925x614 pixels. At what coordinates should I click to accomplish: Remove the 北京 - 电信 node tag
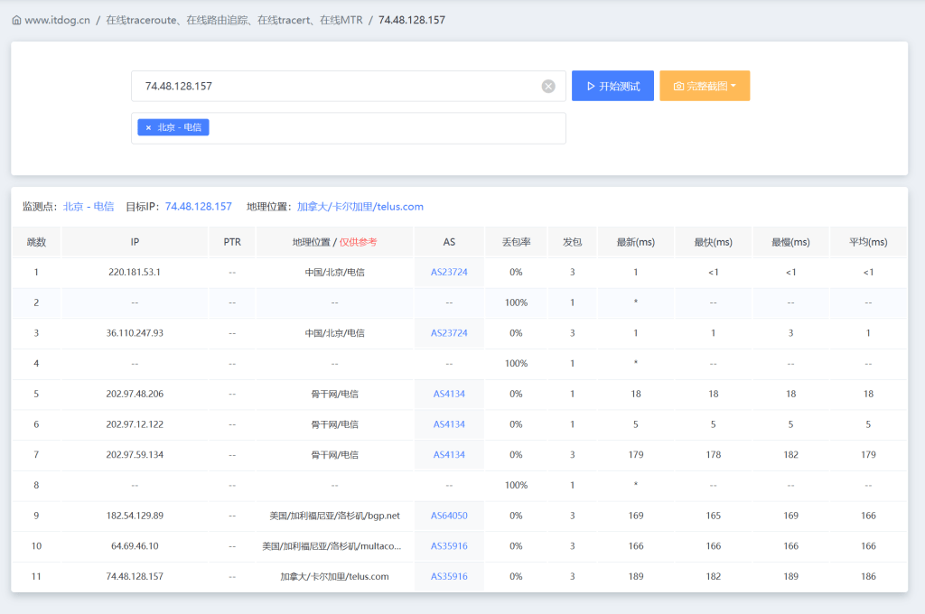pyautogui.click(x=148, y=127)
